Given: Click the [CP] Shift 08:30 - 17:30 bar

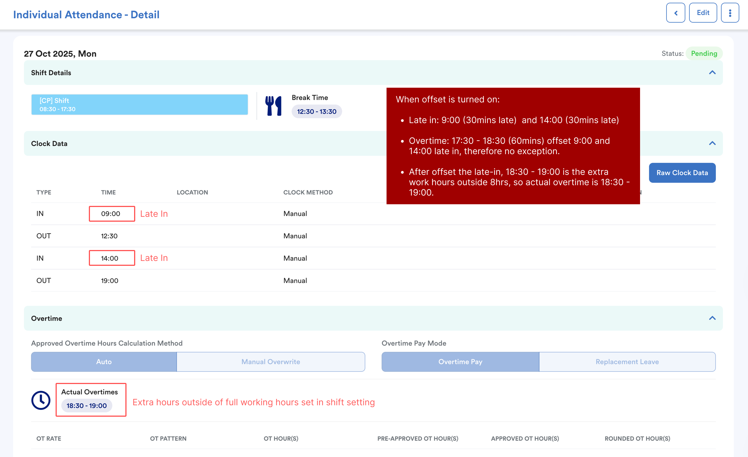Looking at the screenshot, I should click(139, 105).
